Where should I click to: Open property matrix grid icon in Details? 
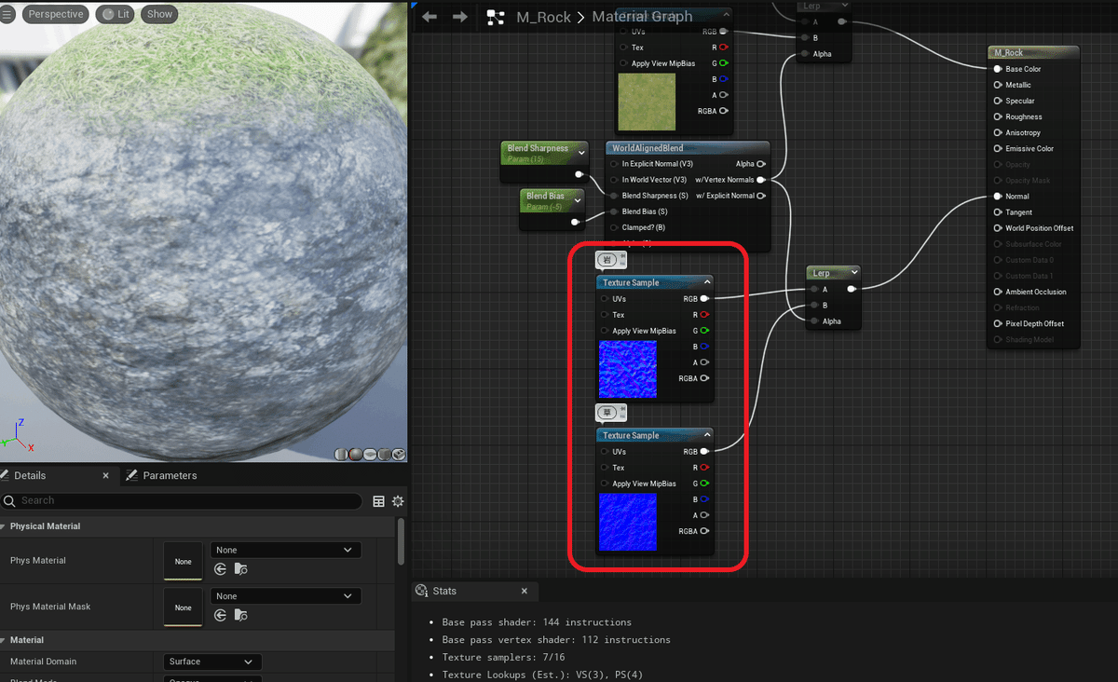378,501
